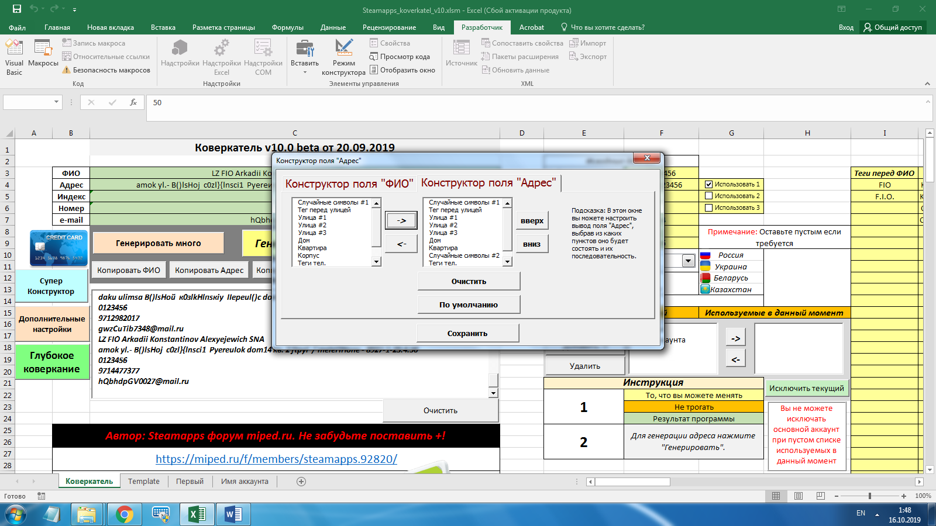Screen dimensions: 936x526
Task: Click the zoom in plus button
Action: (904, 496)
